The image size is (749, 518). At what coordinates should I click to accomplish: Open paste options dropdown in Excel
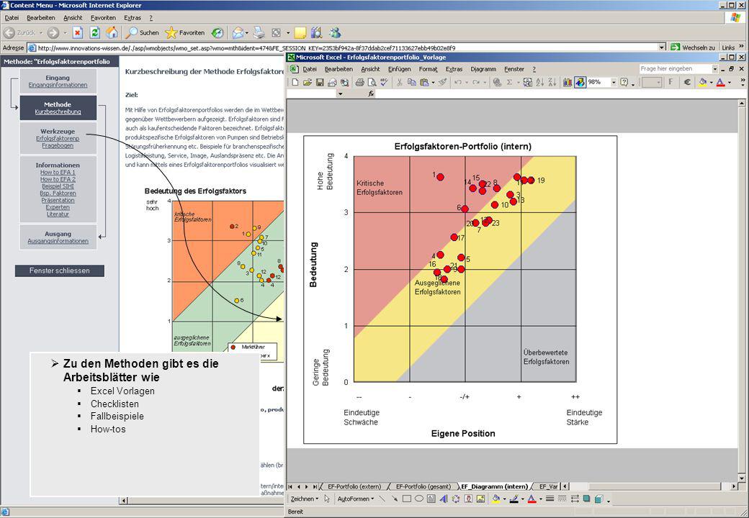[433, 83]
